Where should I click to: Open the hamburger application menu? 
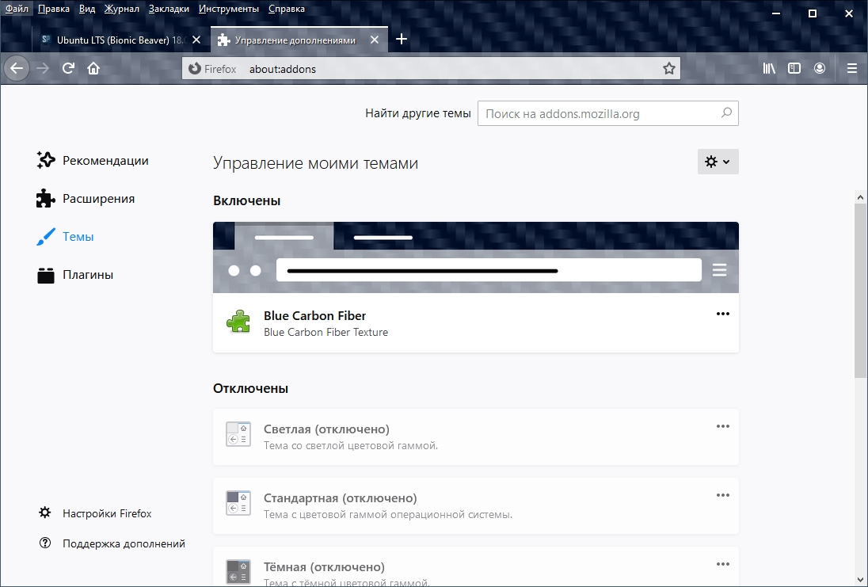852,68
